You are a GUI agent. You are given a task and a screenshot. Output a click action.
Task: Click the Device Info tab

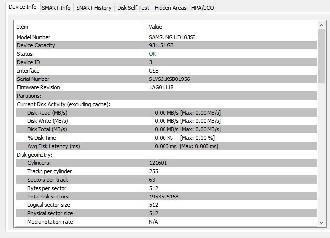[x=22, y=7]
